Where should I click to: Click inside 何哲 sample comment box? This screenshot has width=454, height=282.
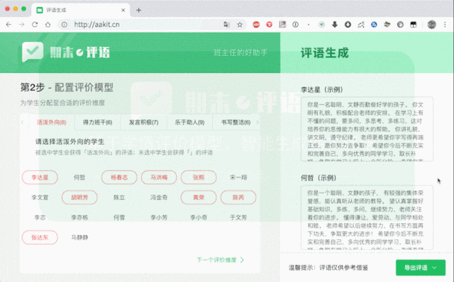click(x=367, y=217)
